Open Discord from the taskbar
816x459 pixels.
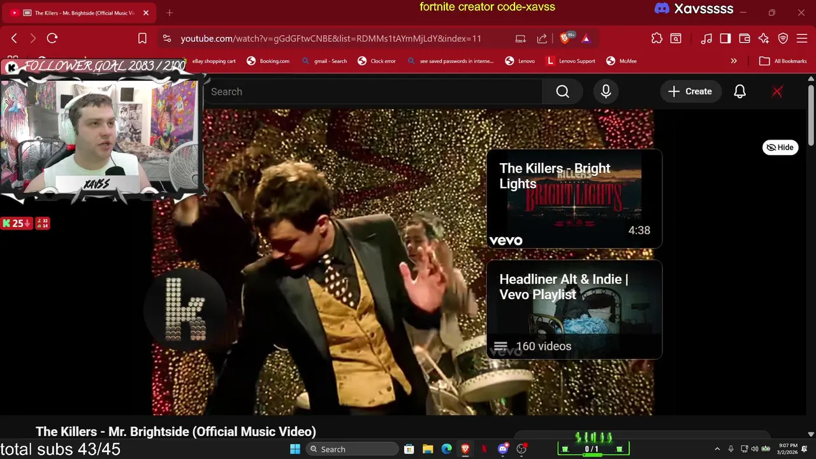point(503,449)
